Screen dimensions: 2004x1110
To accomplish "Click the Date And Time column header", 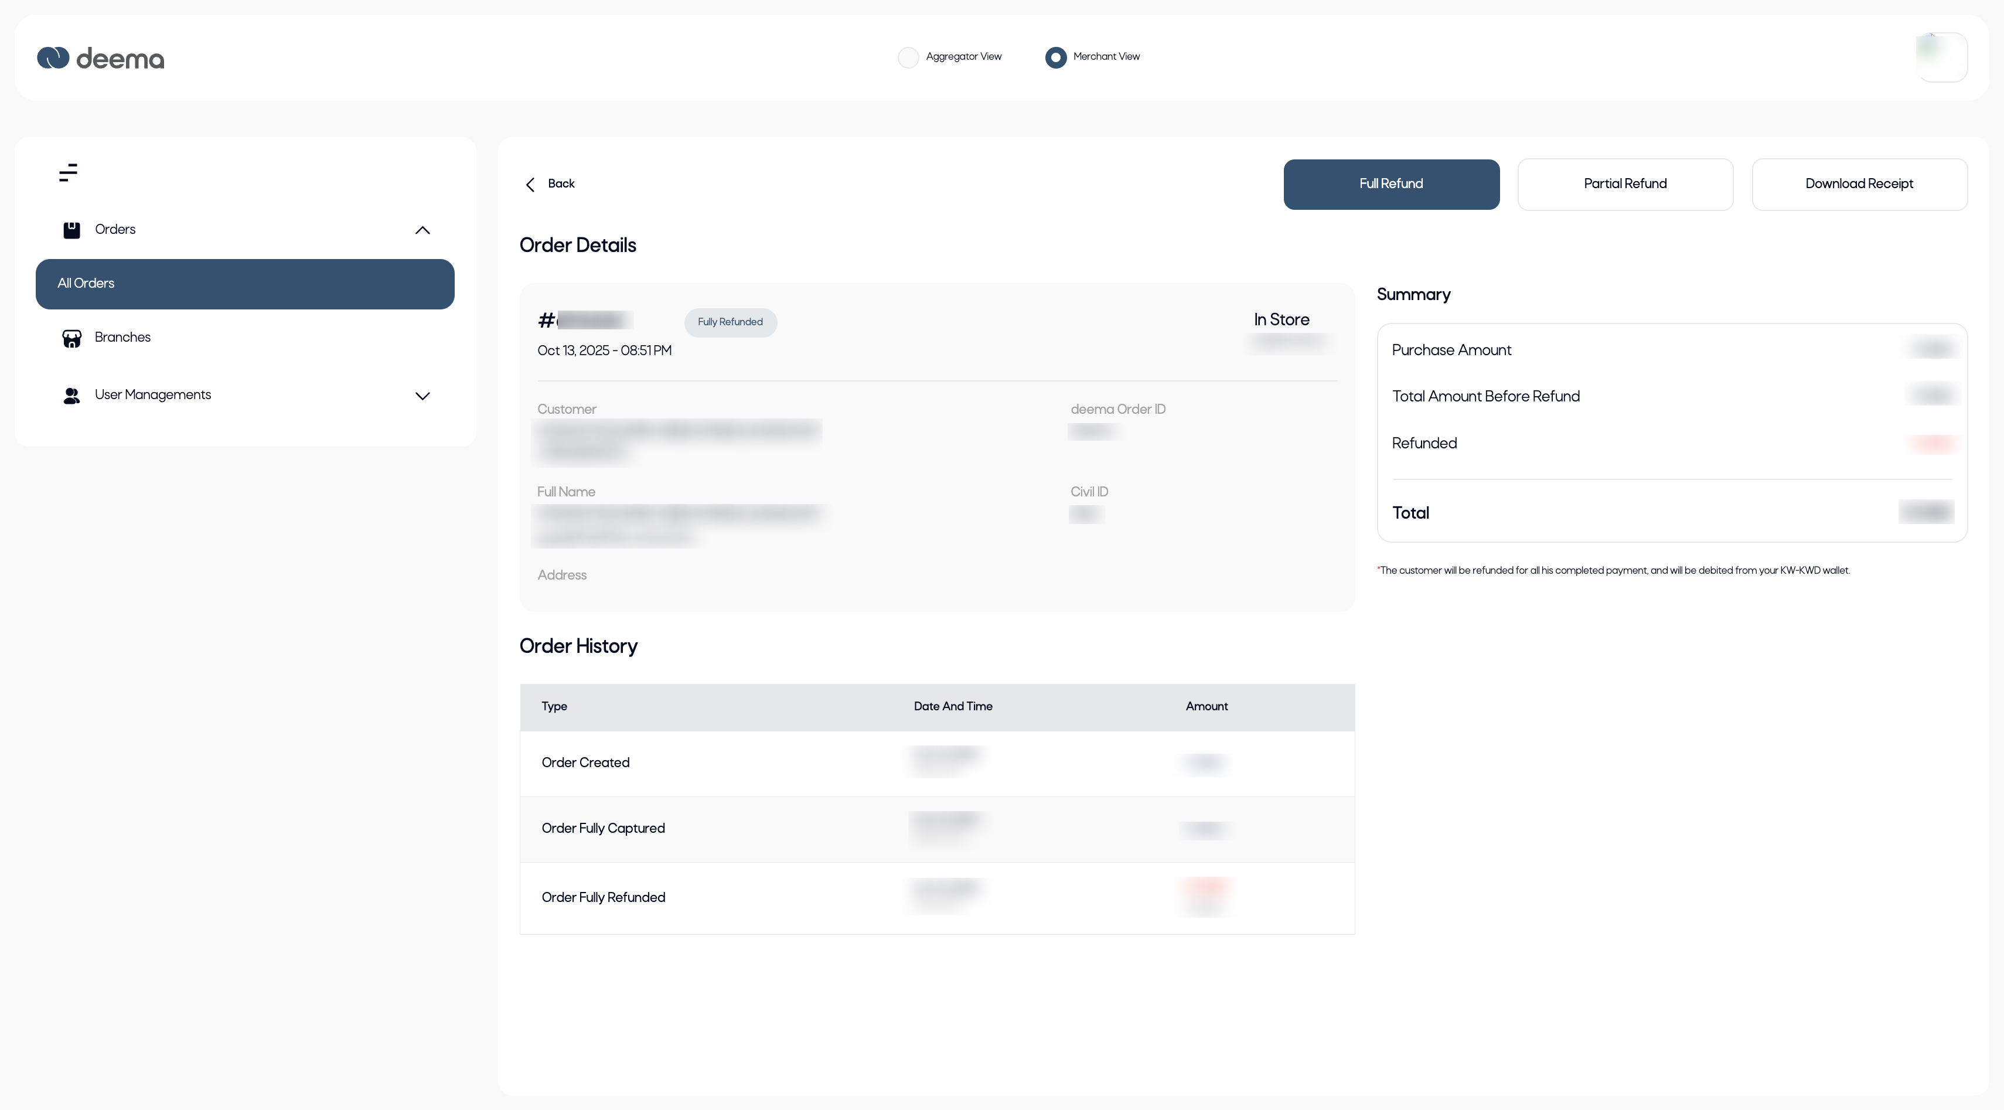I will pos(952,706).
